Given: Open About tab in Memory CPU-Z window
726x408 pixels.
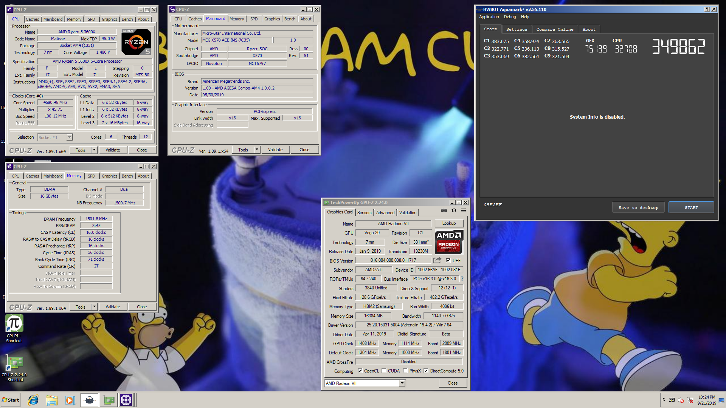Looking at the screenshot, I should (143, 176).
